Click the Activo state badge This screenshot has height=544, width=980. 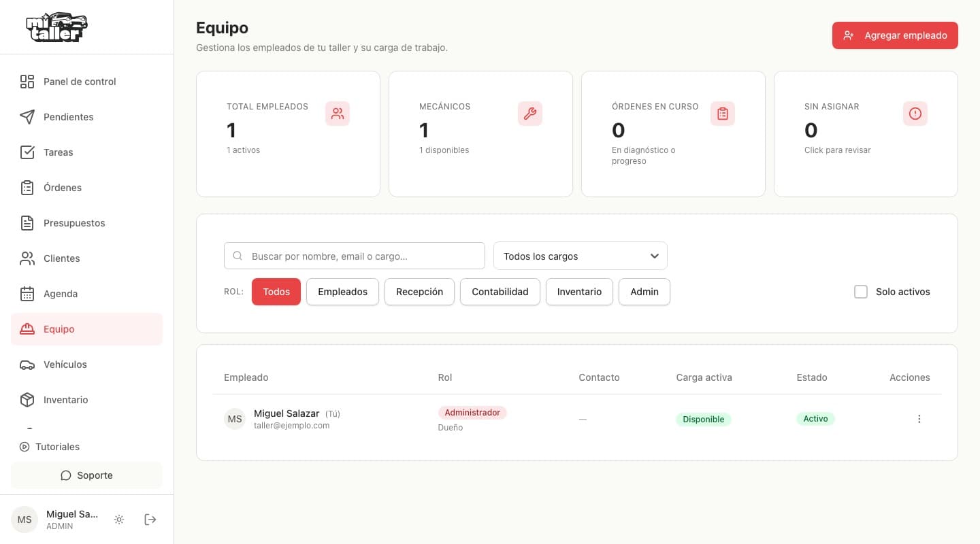coord(815,419)
